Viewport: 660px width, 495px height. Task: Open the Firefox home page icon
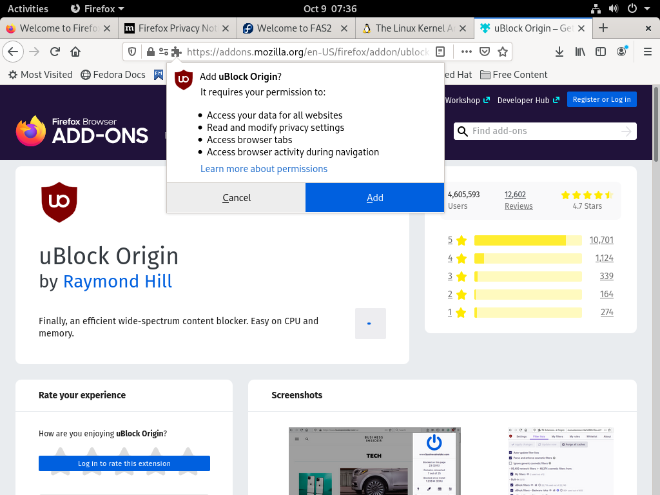tap(75, 52)
